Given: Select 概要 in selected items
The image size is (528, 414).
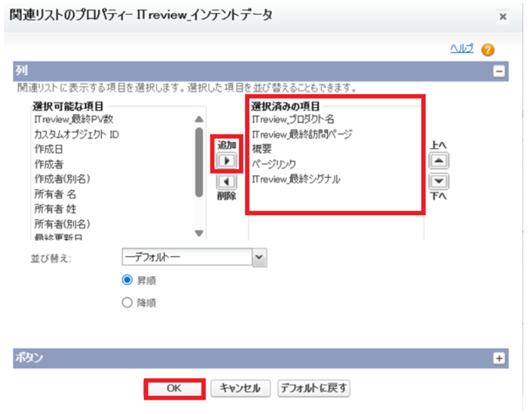Looking at the screenshot, I should point(262,149).
